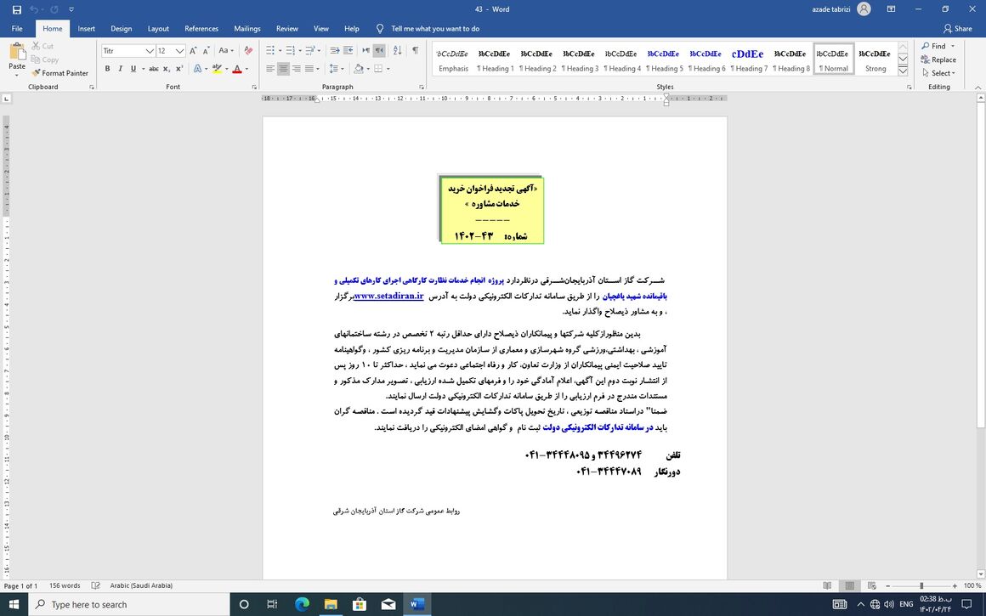The width and height of the screenshot is (986, 616).
Task: Increase paragraph indent
Action: pos(348,51)
